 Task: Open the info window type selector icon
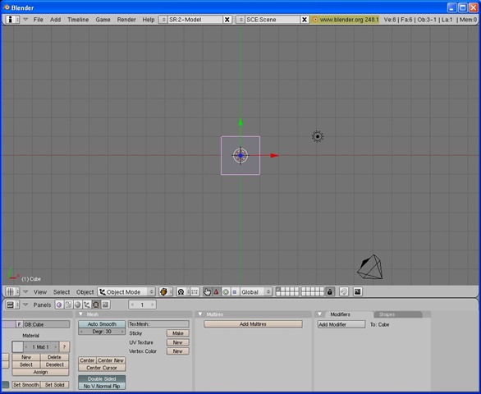[x=11, y=20]
